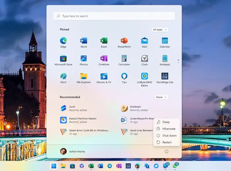This screenshot has height=171, width=231.
Task: Open the Edge browser from pinned apps
Action: click(x=63, y=43)
